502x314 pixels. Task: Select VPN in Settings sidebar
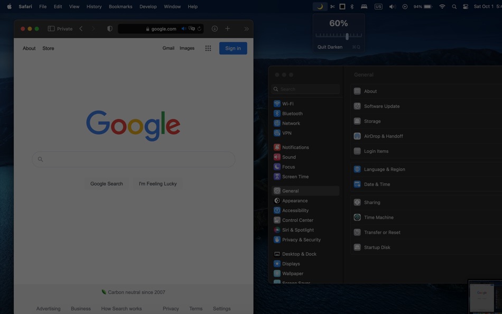point(305,133)
